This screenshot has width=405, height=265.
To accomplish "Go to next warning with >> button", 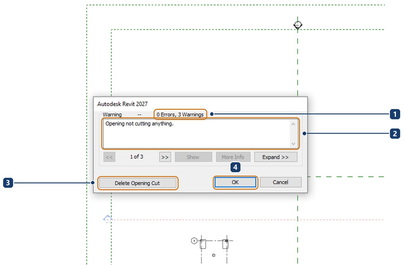I will [x=165, y=157].
